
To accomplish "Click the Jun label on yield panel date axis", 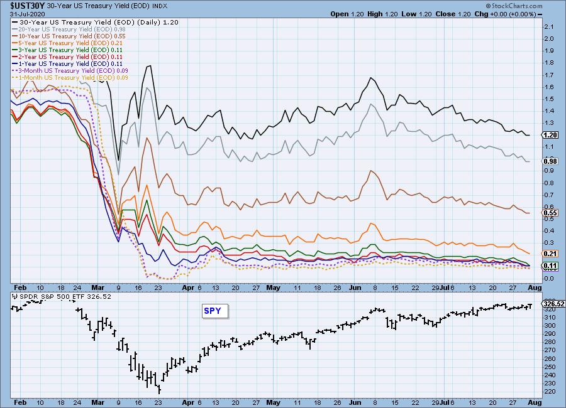I will 355,287.
